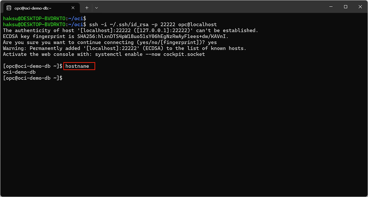The image size is (368, 197).
Task: Open a new tab with the plus button
Action: 87,8
